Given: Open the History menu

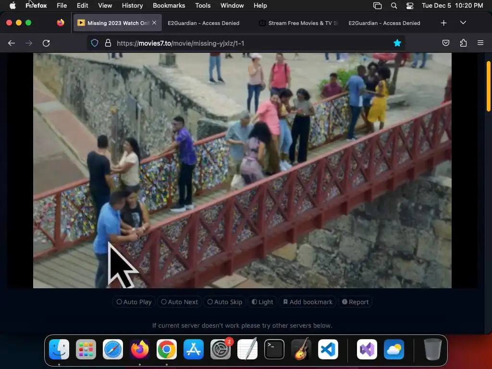Looking at the screenshot, I should 133,6.
